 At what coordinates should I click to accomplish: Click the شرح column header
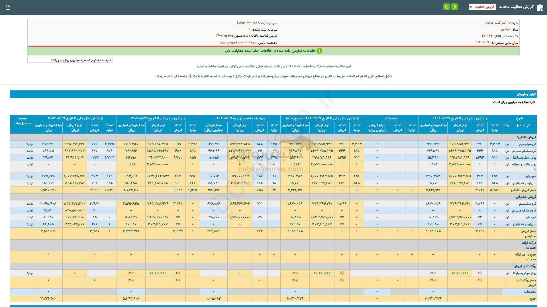519,118
